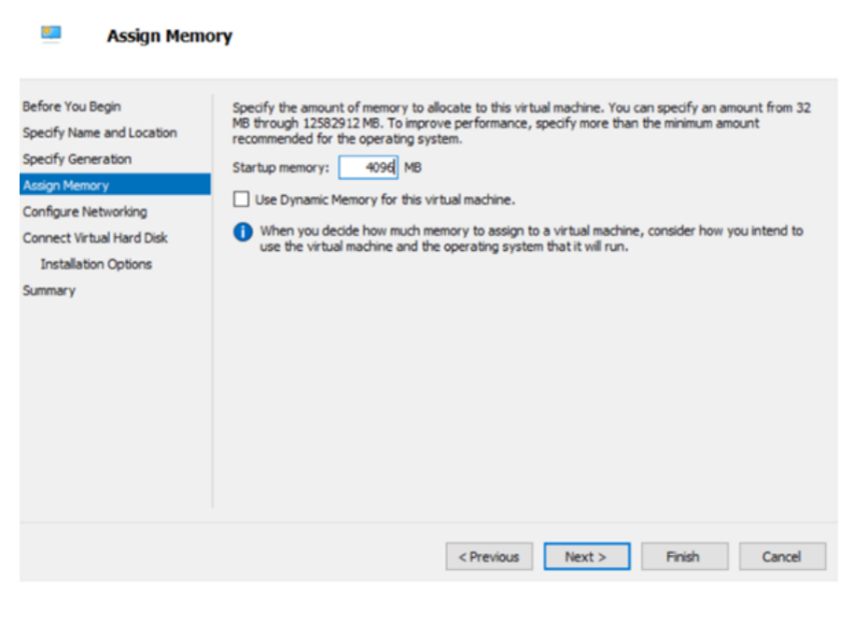Image resolution: width=853 pixels, height=624 pixels.
Task: Cancel the New Virtual Machine Wizard
Action: (x=782, y=556)
